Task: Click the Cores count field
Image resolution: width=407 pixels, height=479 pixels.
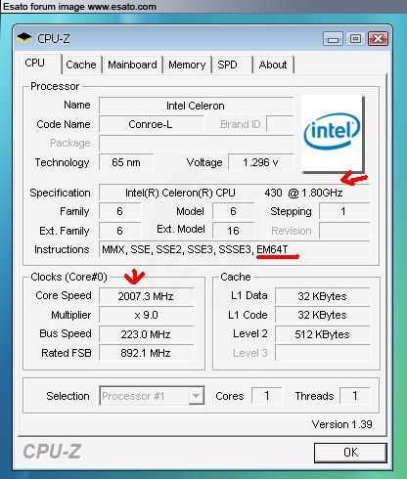Action: pos(267,396)
